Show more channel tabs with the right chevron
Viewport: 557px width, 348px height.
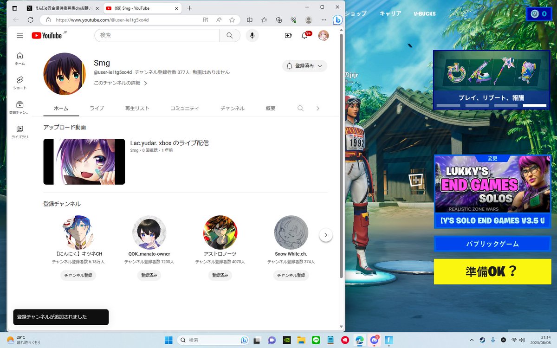(318, 108)
